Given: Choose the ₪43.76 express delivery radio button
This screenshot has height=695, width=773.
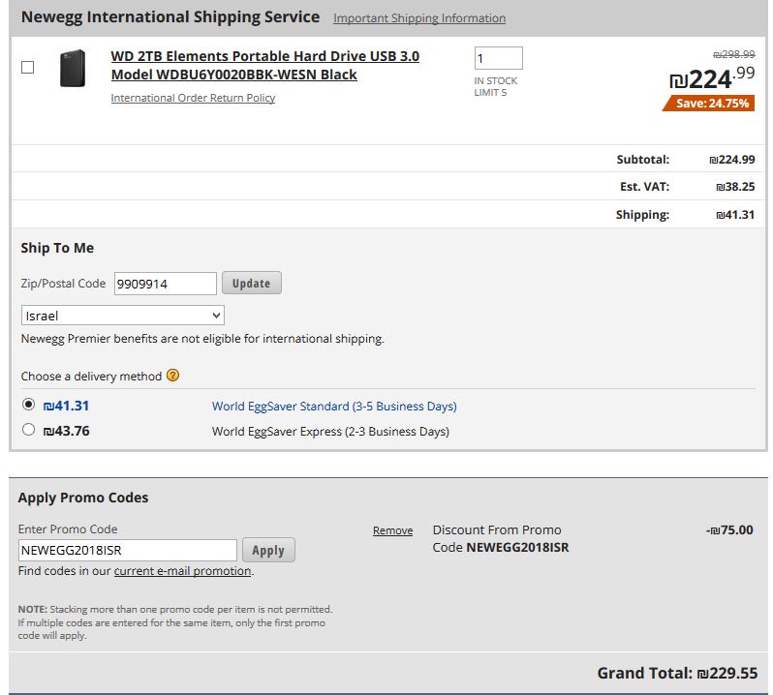Looking at the screenshot, I should click(28, 430).
